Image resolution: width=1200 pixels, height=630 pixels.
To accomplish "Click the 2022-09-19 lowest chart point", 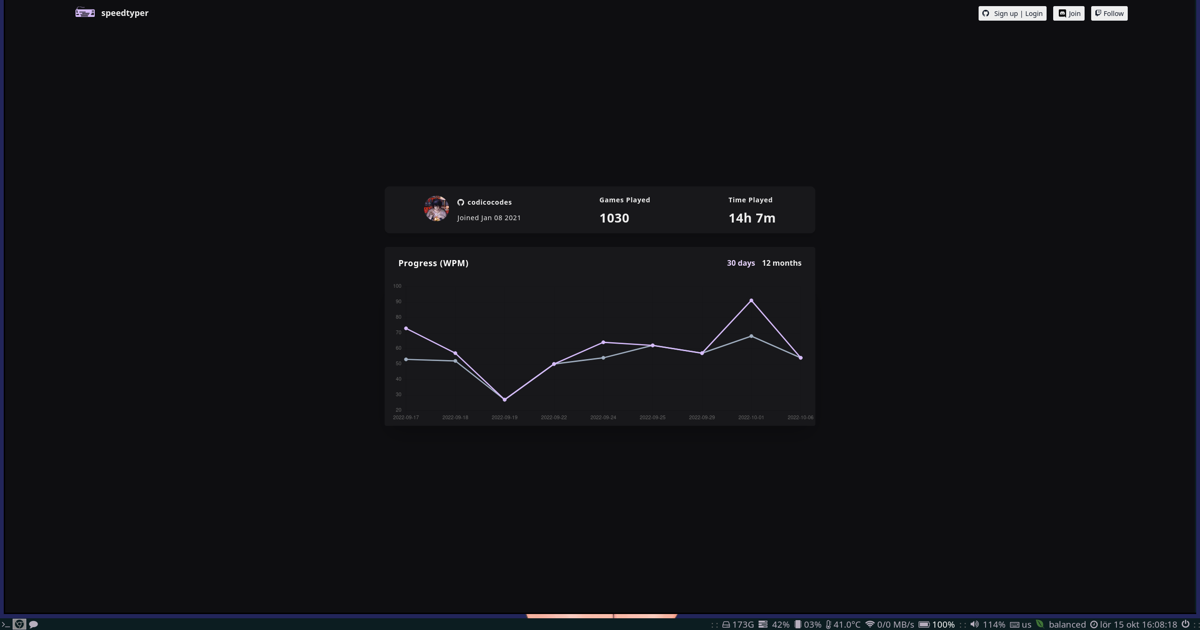I will point(505,400).
